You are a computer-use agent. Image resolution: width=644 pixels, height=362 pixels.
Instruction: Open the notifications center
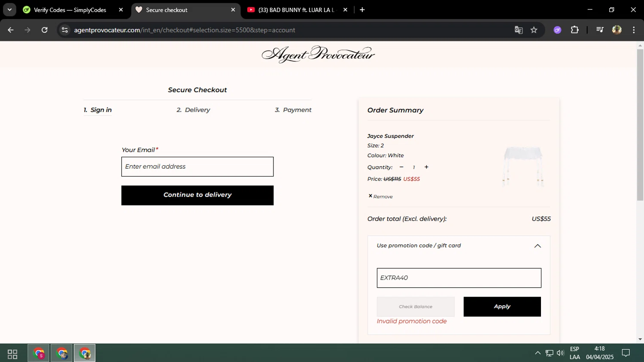(x=626, y=353)
